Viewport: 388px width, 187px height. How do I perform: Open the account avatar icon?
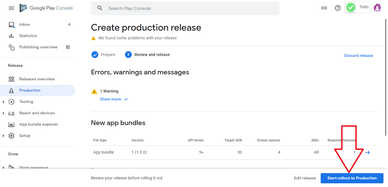coord(377,8)
